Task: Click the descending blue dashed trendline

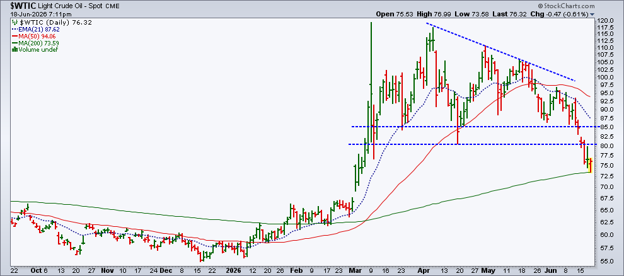Action: (502, 52)
